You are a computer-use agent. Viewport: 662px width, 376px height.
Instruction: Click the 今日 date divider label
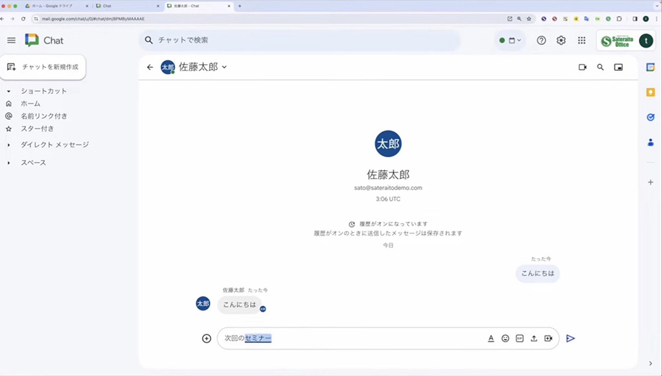[x=388, y=245]
